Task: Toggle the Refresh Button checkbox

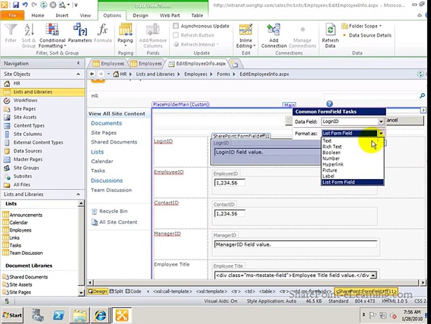Action: click(x=176, y=35)
